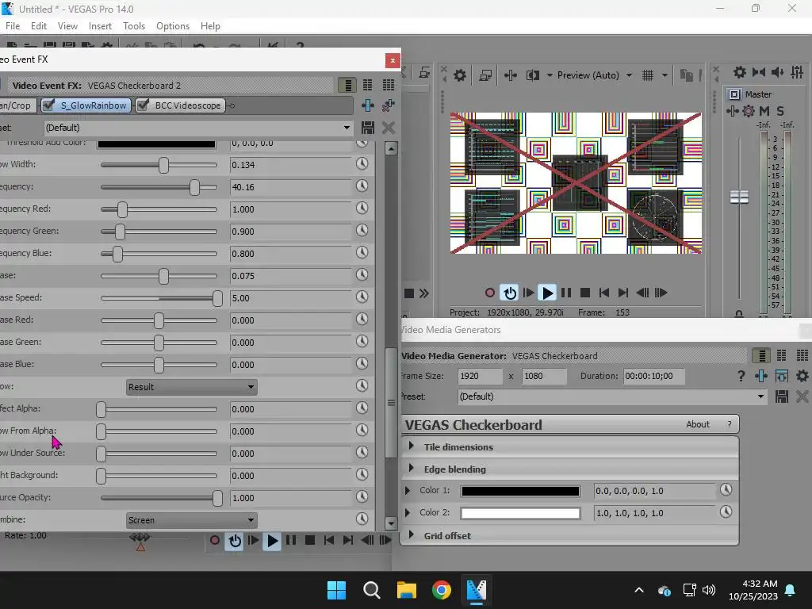Toggle animation for the Glow Width parameter
This screenshot has width=812, height=609.
(x=362, y=164)
